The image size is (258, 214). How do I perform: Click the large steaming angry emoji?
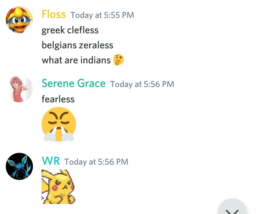(x=59, y=124)
